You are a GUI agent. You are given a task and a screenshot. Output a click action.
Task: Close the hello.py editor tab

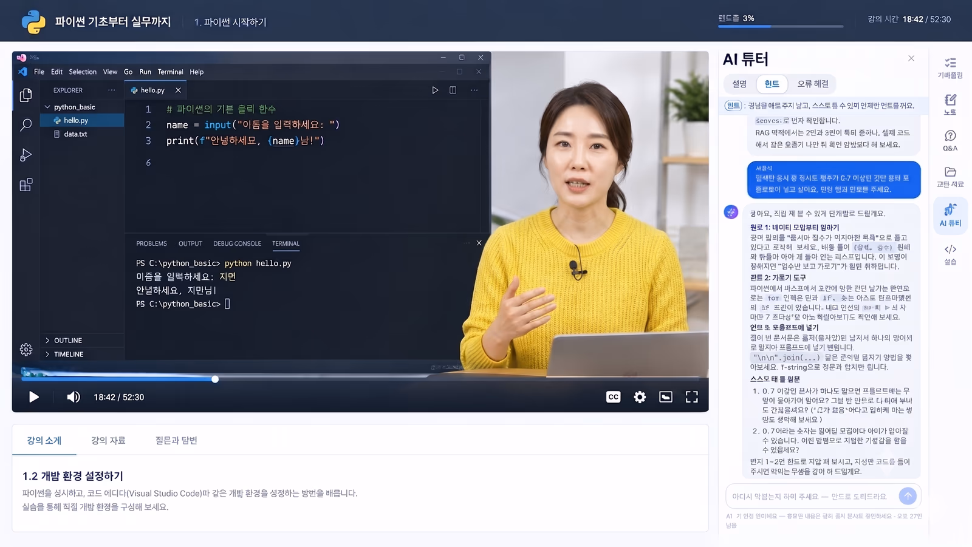click(178, 90)
